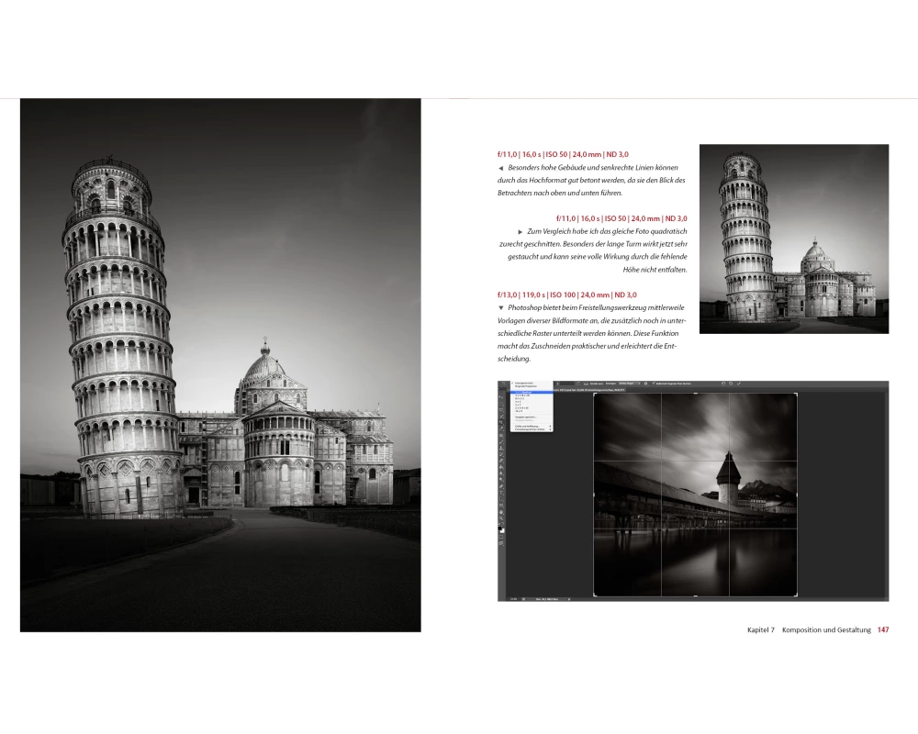Screen dimensions: 918x734
Task: Open the overlay view dropdown in options bar
Action: (x=627, y=384)
